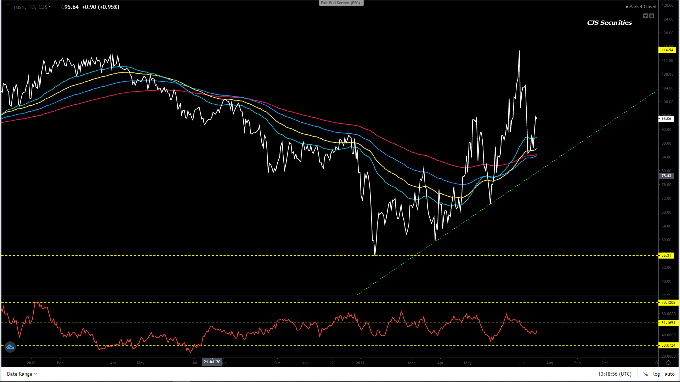Click the 55.31 yellow price label
The width and height of the screenshot is (680, 382).
666,255
